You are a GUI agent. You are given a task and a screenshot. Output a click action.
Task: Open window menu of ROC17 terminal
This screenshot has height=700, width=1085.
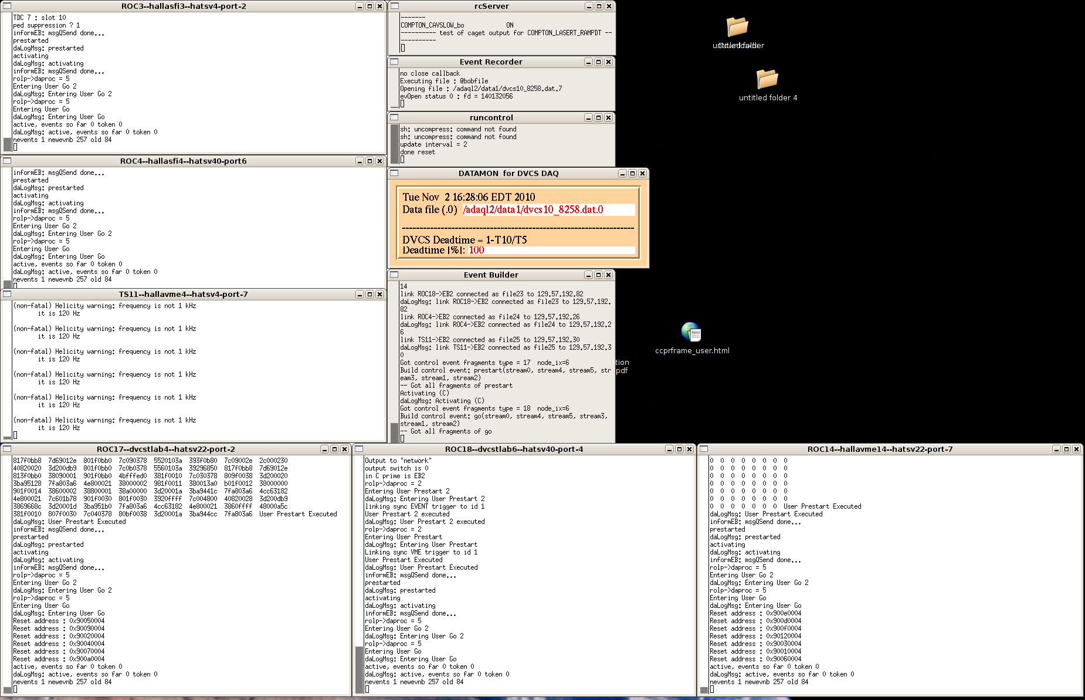(7, 449)
